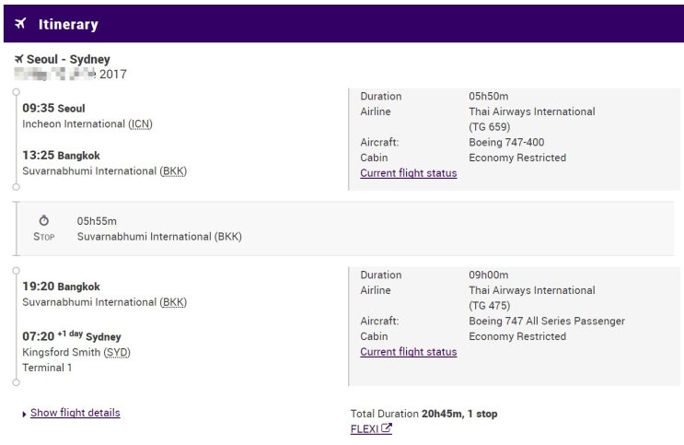
Task: Click the external link icon next to FLEXI
Action: tap(387, 428)
